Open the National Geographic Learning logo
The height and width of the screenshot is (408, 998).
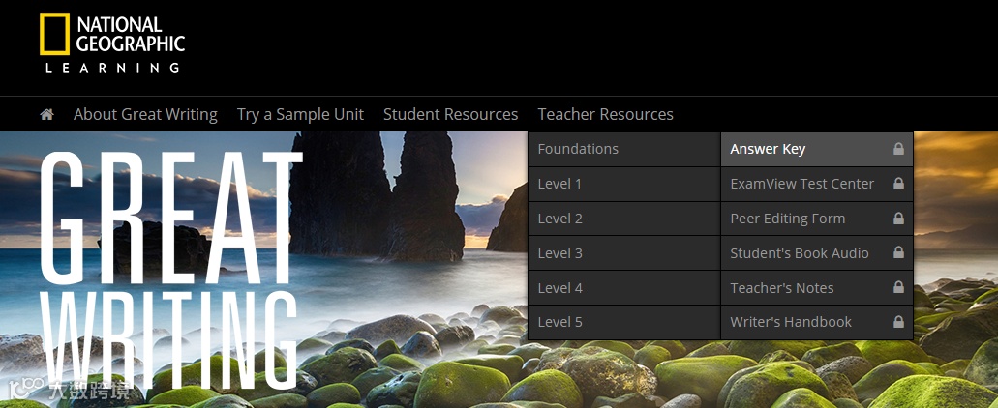pyautogui.click(x=112, y=44)
